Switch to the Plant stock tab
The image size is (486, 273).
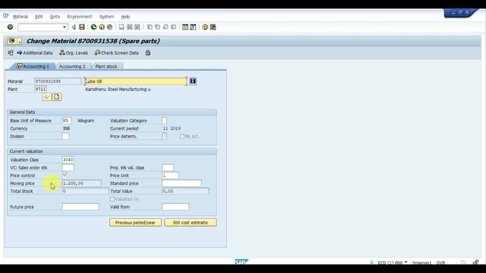[106, 66]
